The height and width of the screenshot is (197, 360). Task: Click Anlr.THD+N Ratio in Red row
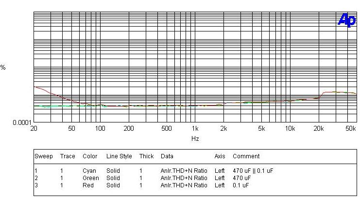point(184,185)
